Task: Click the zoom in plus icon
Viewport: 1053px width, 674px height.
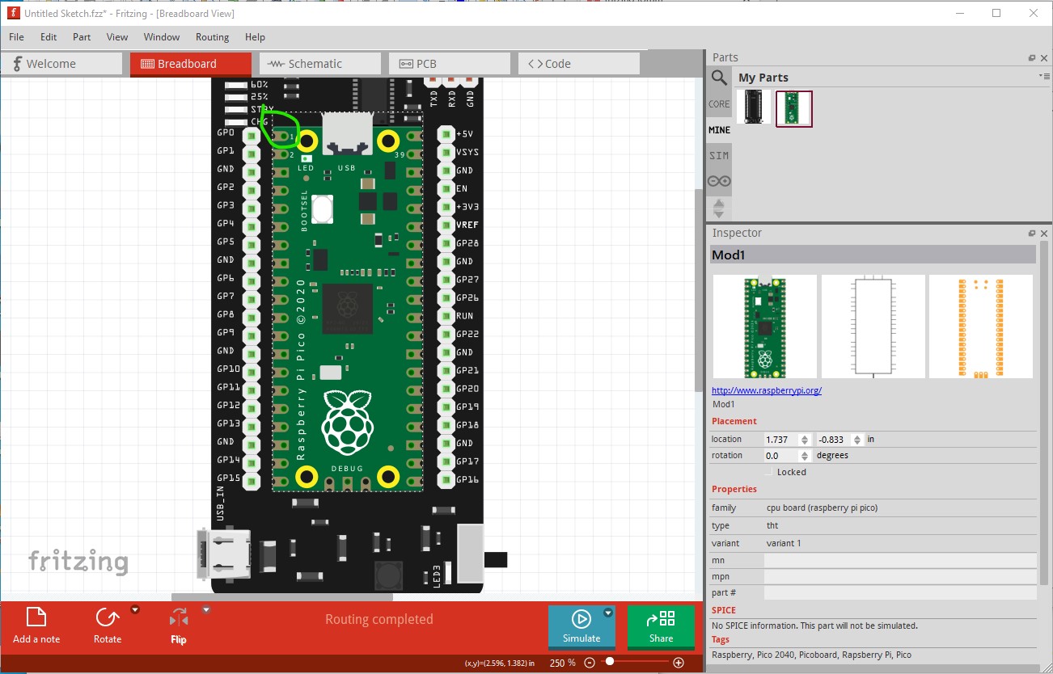Action: [679, 663]
